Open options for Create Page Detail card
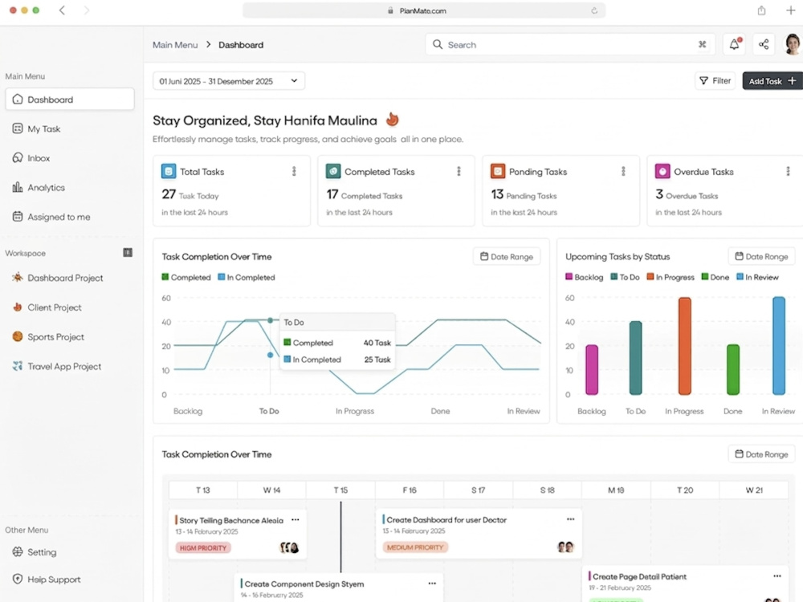 pyautogui.click(x=777, y=576)
